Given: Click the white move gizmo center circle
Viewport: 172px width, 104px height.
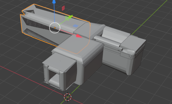Looking at the screenshot, I should pyautogui.click(x=55, y=28).
